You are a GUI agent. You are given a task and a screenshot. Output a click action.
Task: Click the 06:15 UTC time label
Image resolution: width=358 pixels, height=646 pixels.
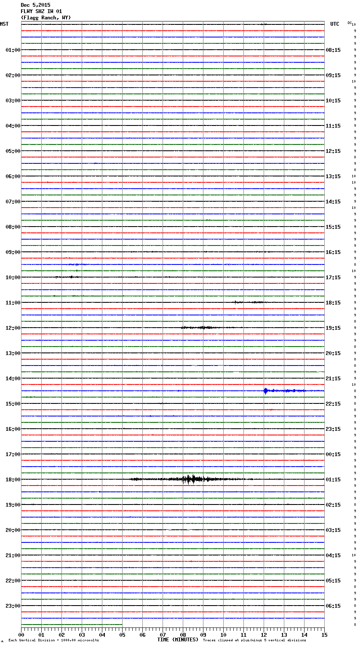coord(333,606)
